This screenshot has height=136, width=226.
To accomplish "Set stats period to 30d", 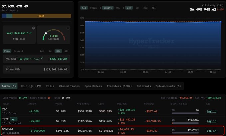I will [x=58, y=51].
